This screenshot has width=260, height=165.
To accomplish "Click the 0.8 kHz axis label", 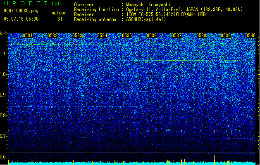I will (x=3, y=115).
